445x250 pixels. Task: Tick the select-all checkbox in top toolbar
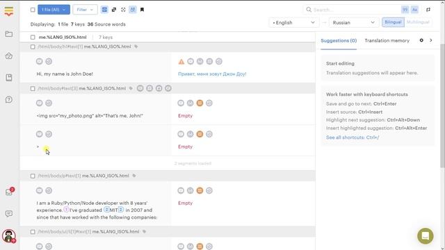(33, 10)
